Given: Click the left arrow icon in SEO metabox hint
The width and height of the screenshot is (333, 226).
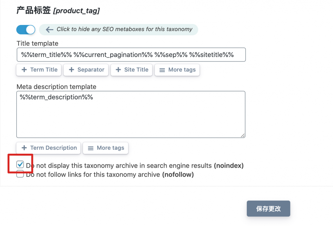Looking at the screenshot, I should point(49,30).
